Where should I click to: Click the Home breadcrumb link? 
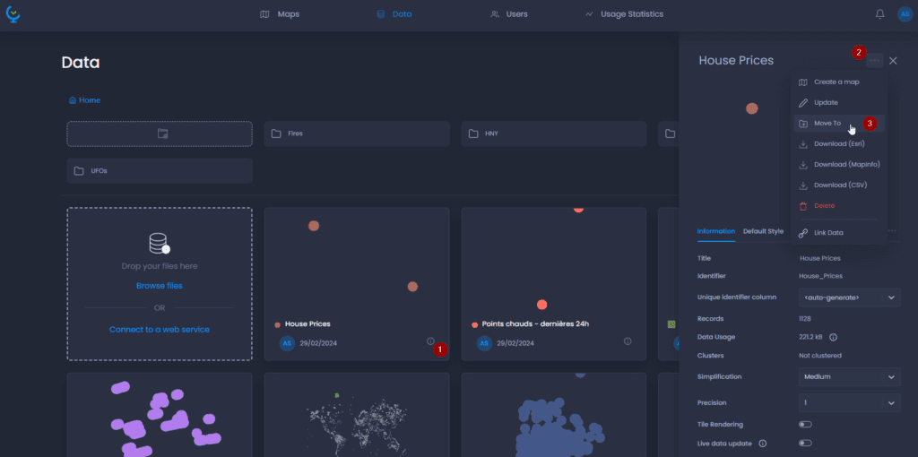(84, 100)
